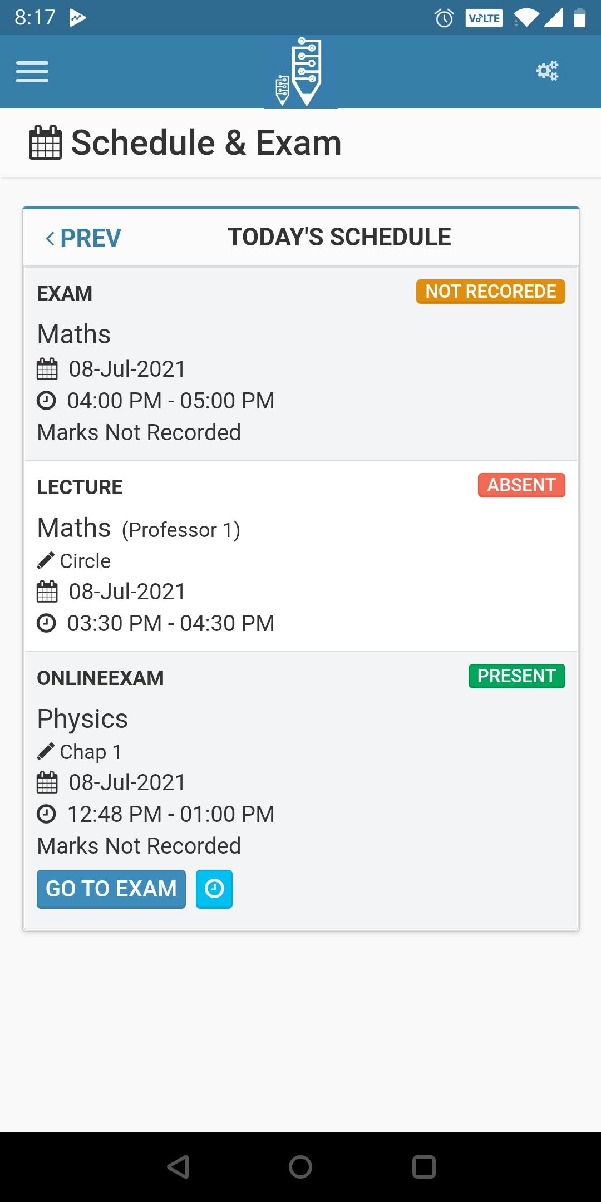Screen dimensions: 601x1202
Task: Tap the calendar icon in the Maths exam entry
Action: [47, 369]
